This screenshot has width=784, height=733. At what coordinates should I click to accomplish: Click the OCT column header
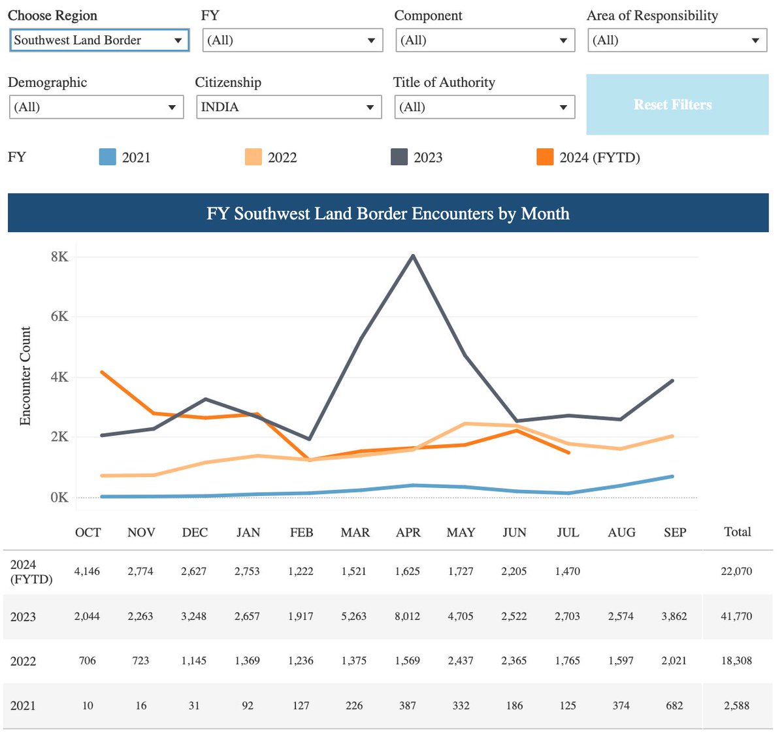88,532
